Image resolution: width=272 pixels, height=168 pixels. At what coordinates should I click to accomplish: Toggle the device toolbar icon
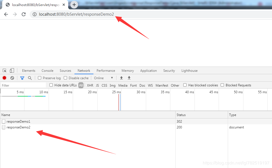click(x=12, y=70)
